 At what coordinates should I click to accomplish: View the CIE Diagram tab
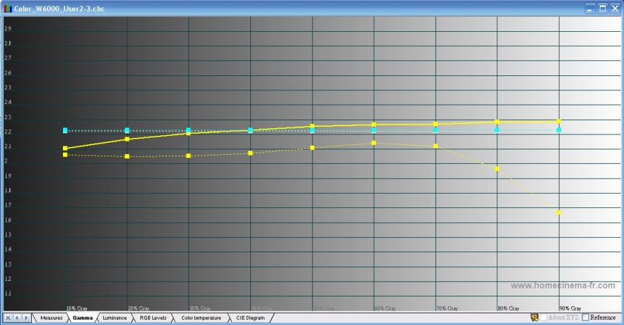point(250,318)
